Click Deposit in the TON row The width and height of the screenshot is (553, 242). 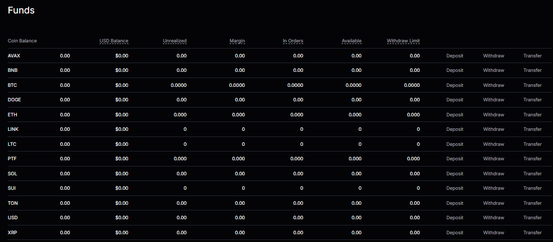(x=455, y=203)
